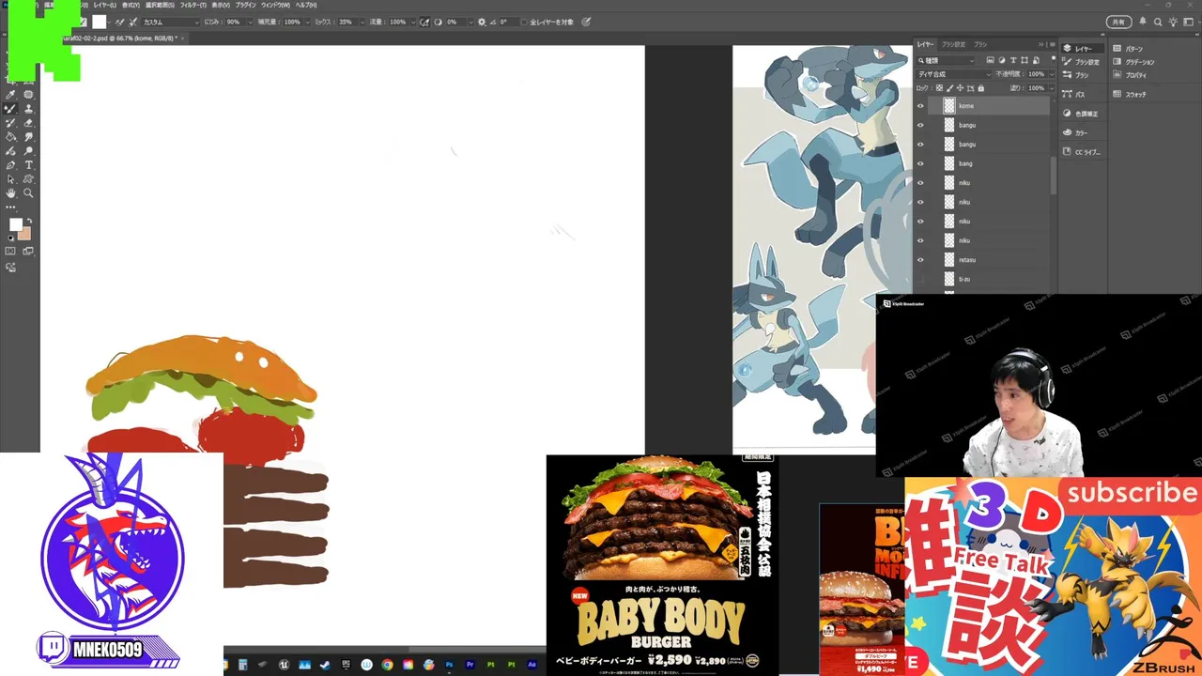Select the Eraser tool

(28, 123)
